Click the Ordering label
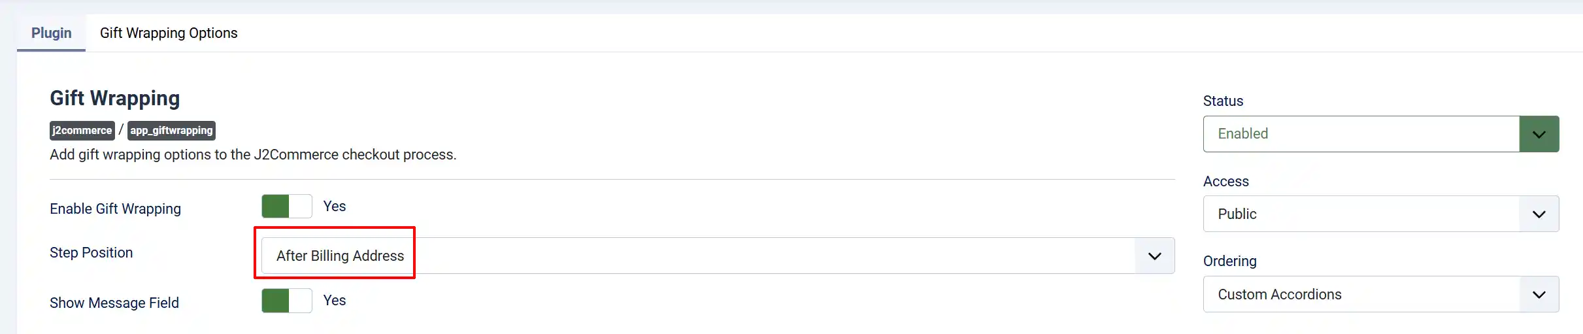Screen dimensions: 1583x334 tap(1229, 261)
